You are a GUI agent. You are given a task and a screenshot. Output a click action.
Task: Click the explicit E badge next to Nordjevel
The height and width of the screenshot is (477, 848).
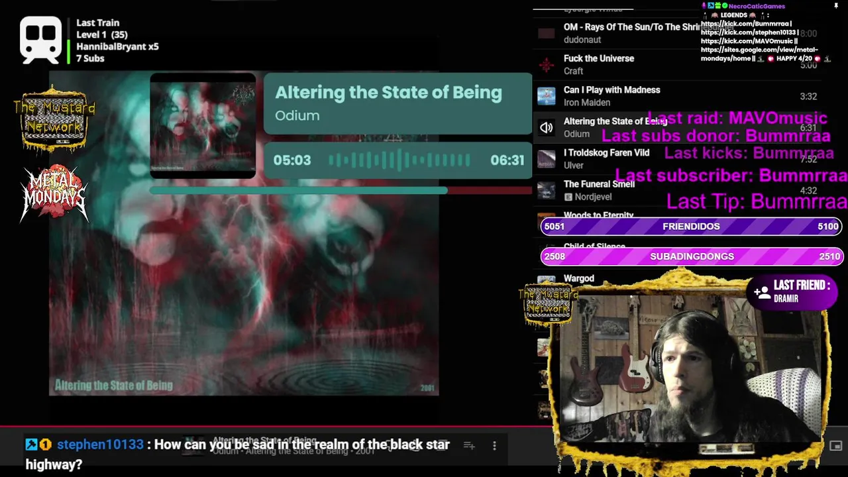pyautogui.click(x=568, y=197)
